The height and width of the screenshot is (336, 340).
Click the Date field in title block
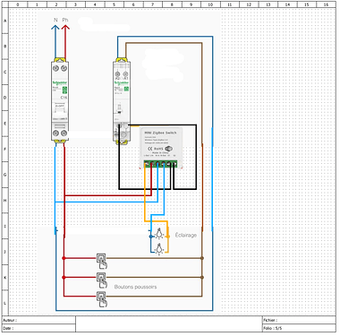[38, 328]
